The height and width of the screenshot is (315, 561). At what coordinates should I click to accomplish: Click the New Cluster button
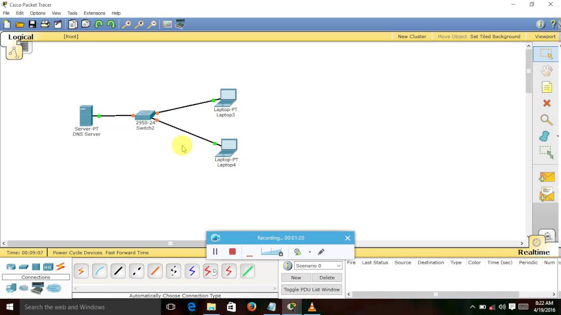(412, 36)
